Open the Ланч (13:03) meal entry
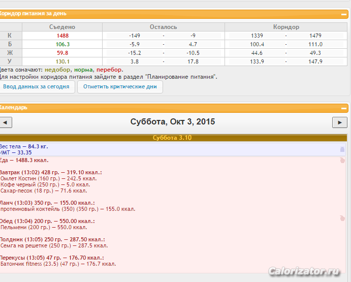The image size is (351, 282). coord(45,202)
